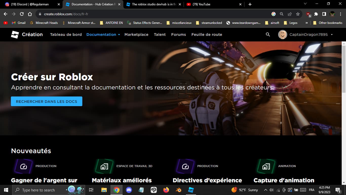Screen dimensions: 346x195
Task: Select the Animation capture icon
Action: pyautogui.click(x=265, y=166)
